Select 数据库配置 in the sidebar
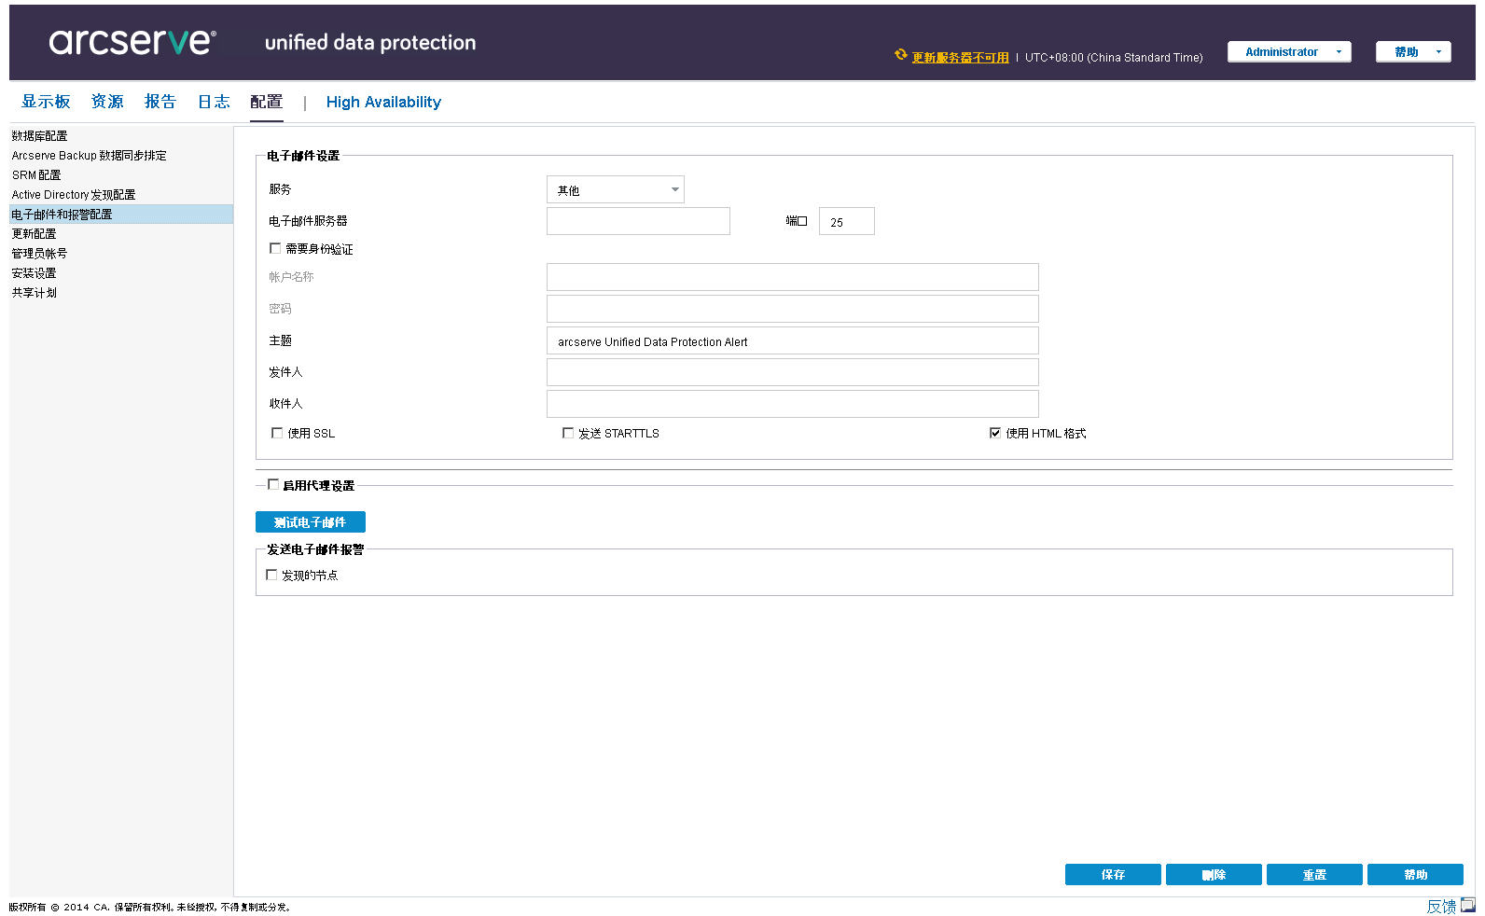This screenshot has height=916, width=1485. (x=39, y=136)
